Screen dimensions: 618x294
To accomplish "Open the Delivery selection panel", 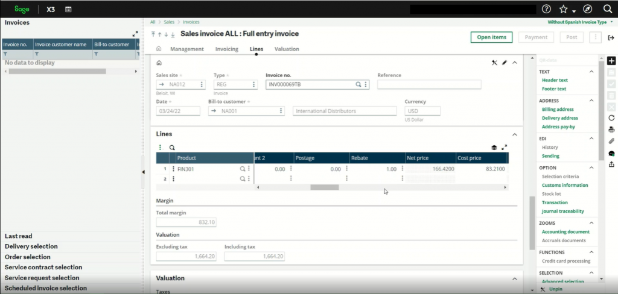I will [31, 246].
